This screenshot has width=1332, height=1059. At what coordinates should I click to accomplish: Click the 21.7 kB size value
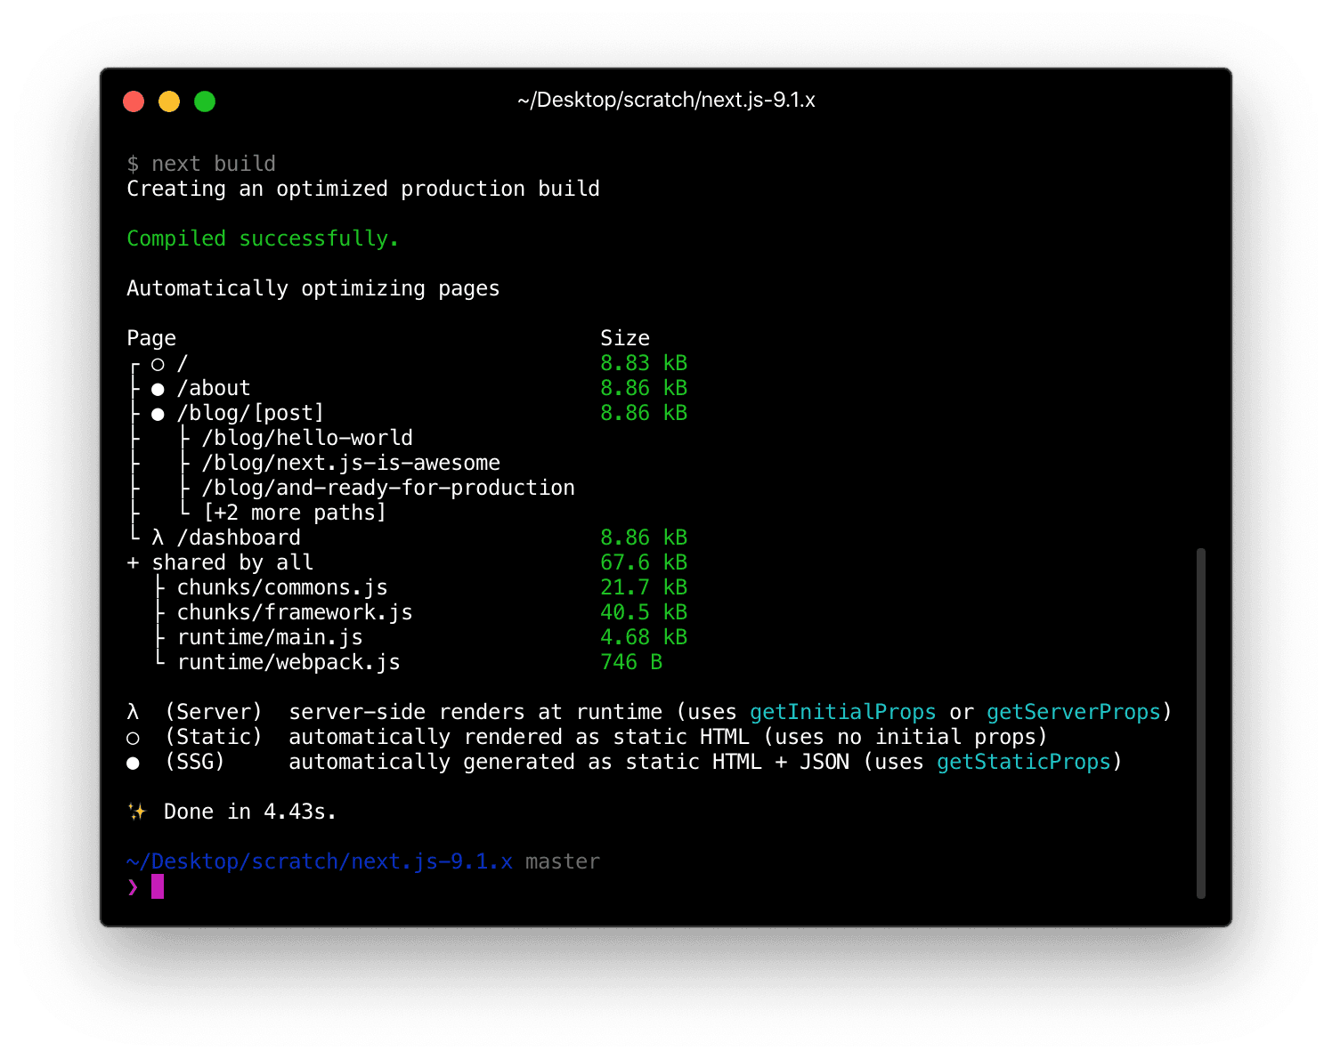click(644, 587)
